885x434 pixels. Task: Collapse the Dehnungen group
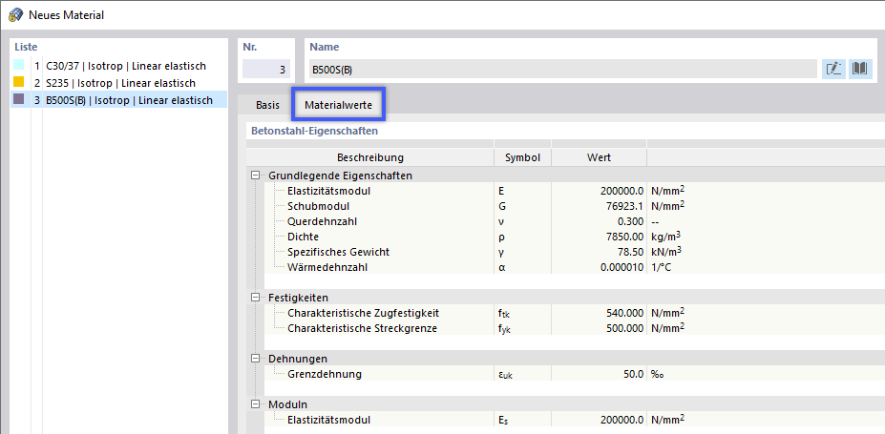point(255,359)
